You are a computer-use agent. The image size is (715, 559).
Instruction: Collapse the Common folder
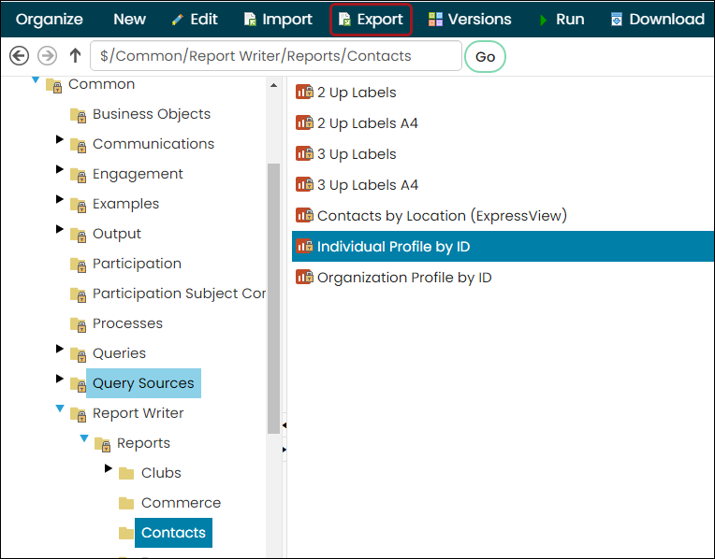point(36,80)
